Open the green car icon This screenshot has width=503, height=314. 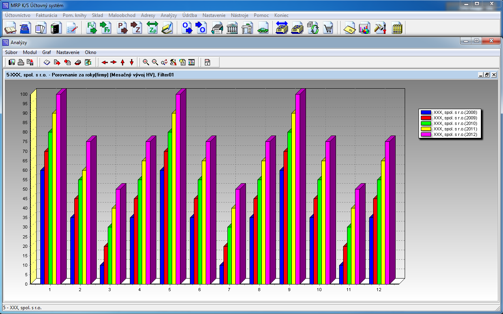(263, 28)
